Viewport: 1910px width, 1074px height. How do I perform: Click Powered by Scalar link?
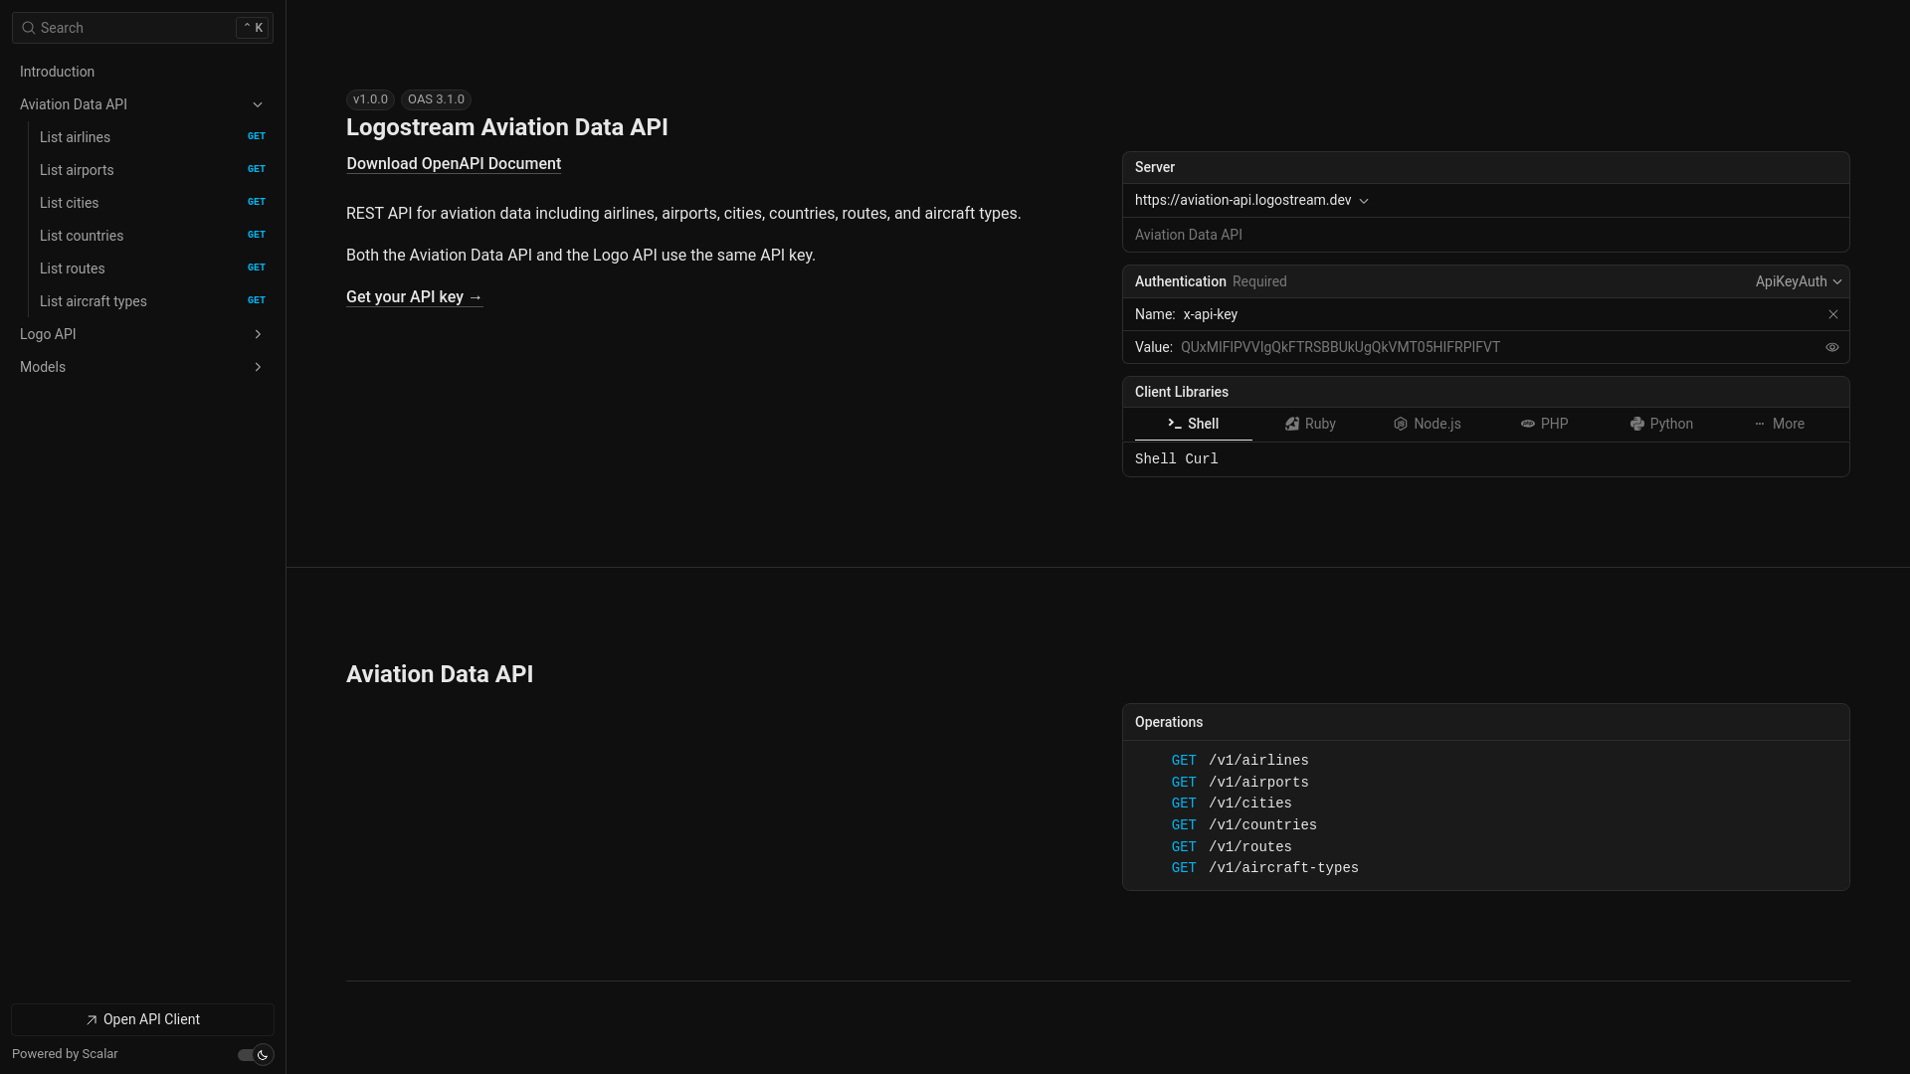point(65,1054)
